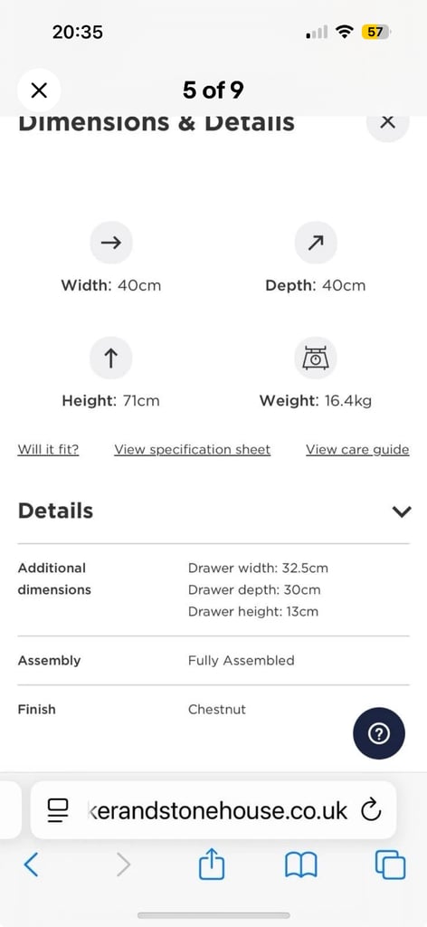Open page settings reader icon

(x=58, y=810)
